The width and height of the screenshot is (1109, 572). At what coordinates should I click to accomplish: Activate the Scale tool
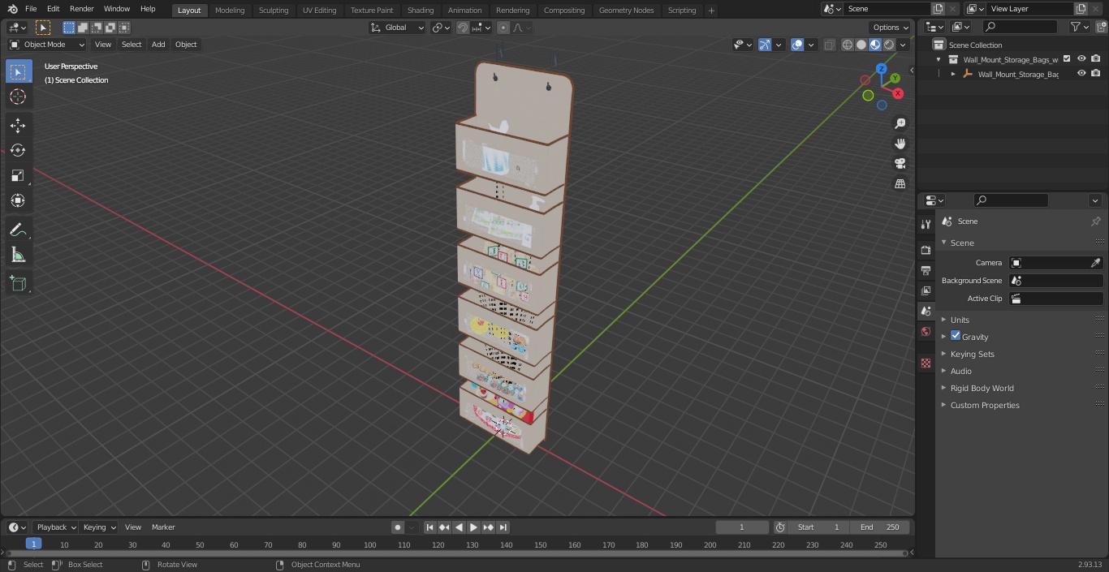coord(18,175)
